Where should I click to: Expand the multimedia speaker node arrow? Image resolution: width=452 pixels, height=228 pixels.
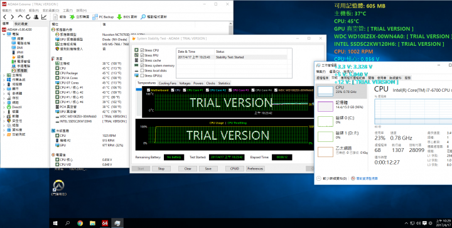[x=4, y=94]
